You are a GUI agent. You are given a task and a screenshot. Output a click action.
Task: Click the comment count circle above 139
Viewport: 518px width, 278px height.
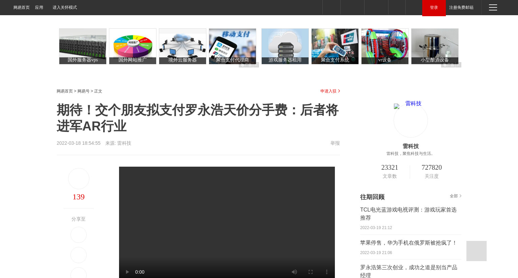pyautogui.click(x=79, y=178)
